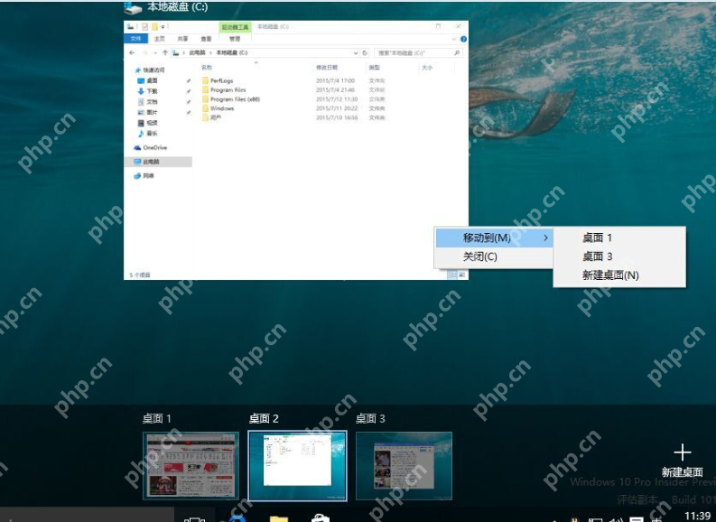Sort by the 大小 column header

click(x=427, y=68)
